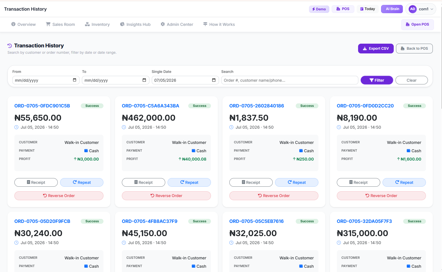The height and width of the screenshot is (272, 442).
Task: Focus the order search box
Action: tap(290, 80)
